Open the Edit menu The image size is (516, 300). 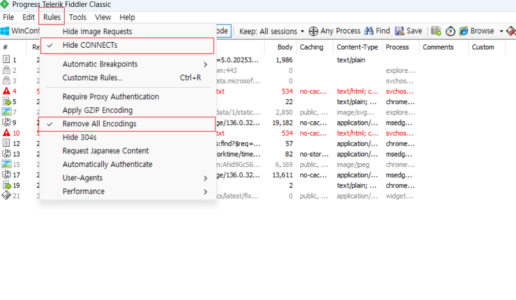coord(29,17)
